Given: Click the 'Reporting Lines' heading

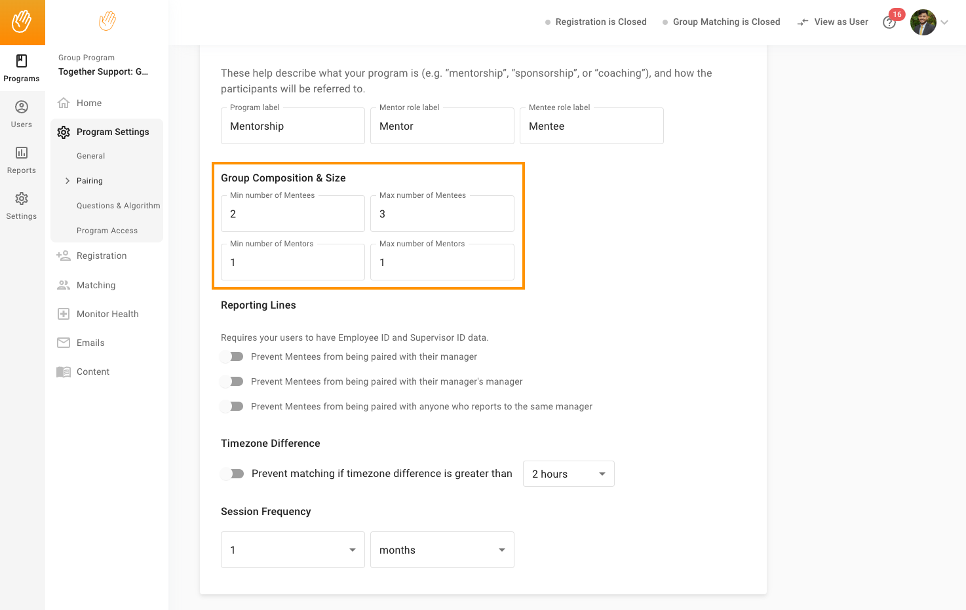Looking at the screenshot, I should click(258, 305).
